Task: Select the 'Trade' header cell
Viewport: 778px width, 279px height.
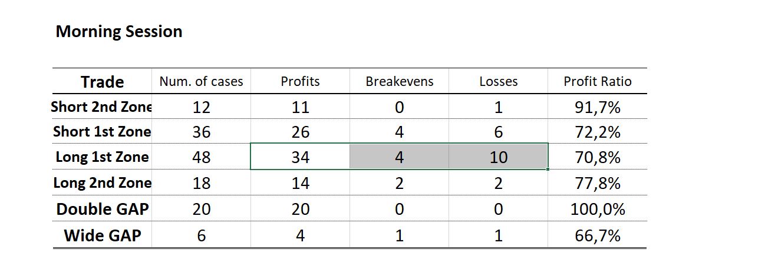Action: 102,82
